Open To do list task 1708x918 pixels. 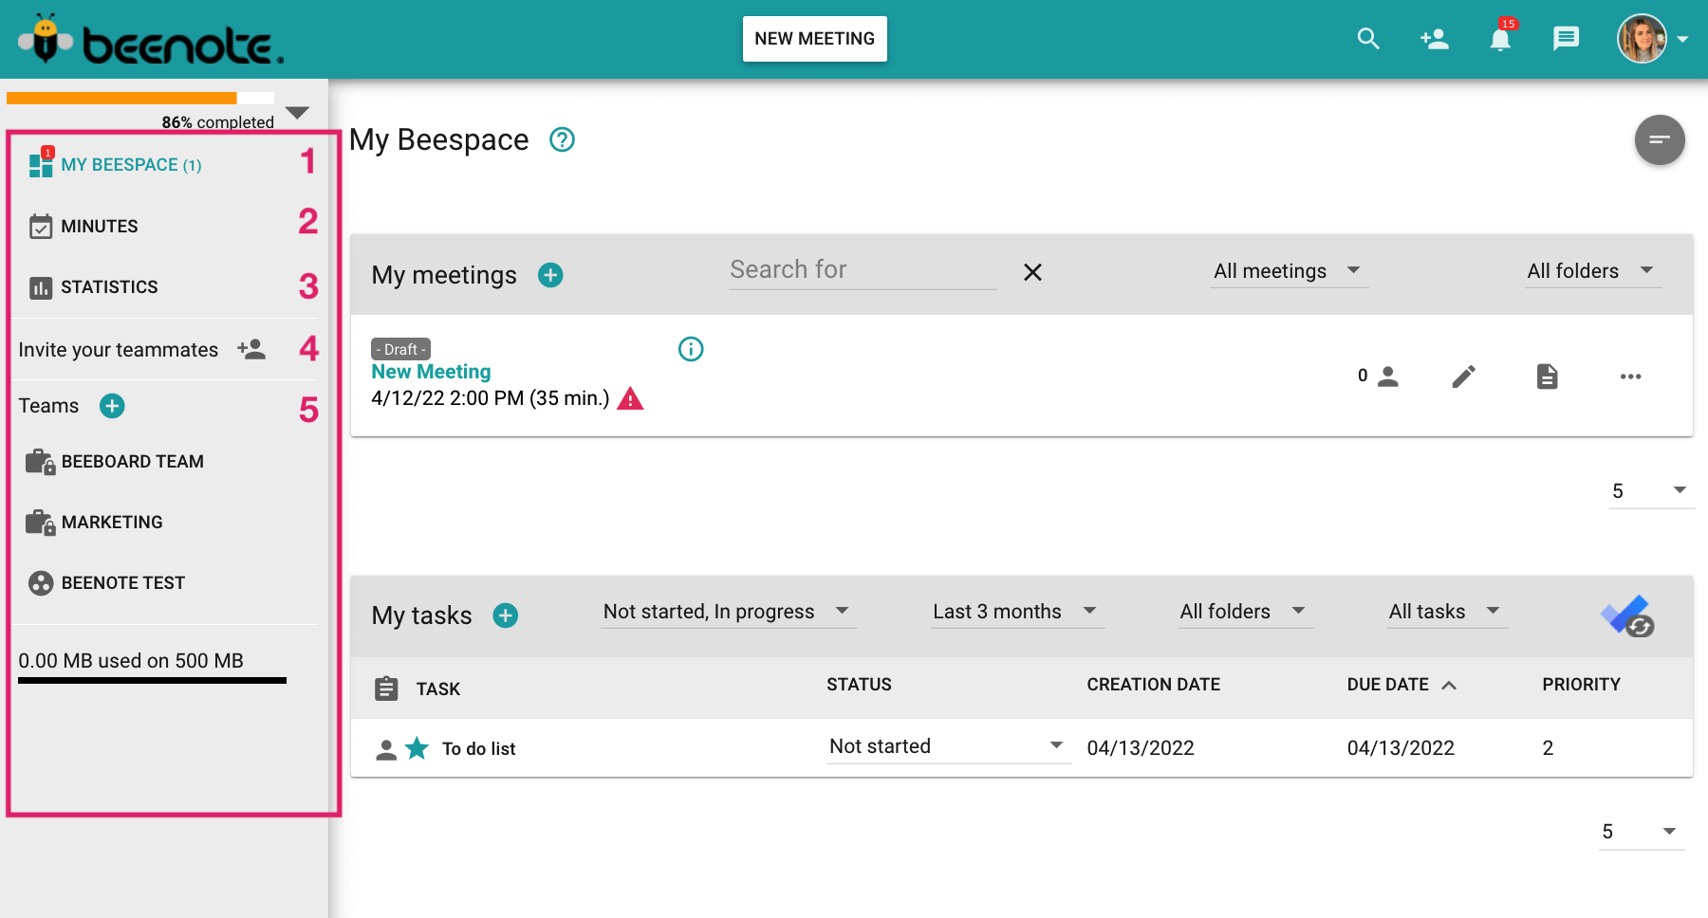[x=478, y=749]
